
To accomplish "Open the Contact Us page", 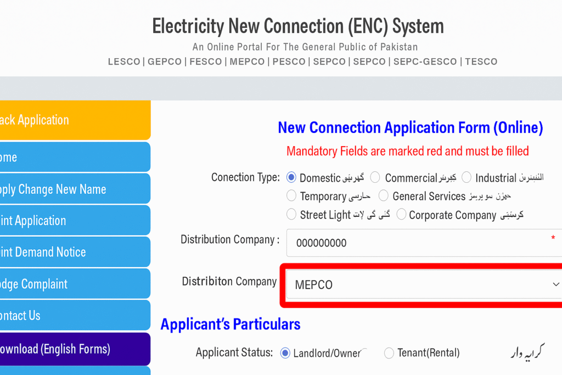I will pyautogui.click(x=75, y=315).
